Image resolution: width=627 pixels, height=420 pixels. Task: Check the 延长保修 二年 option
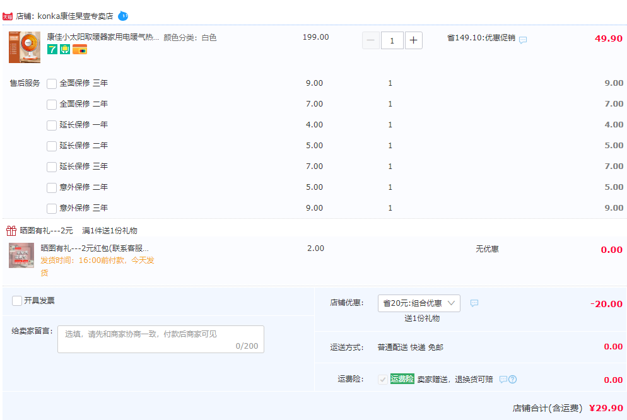click(x=52, y=146)
